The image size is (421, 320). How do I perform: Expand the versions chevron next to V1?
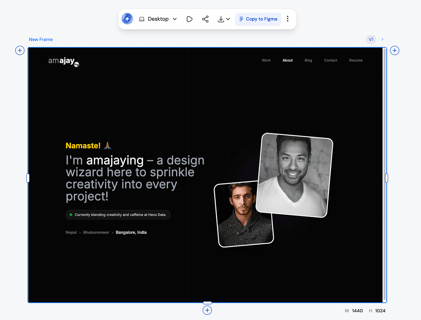(x=383, y=40)
